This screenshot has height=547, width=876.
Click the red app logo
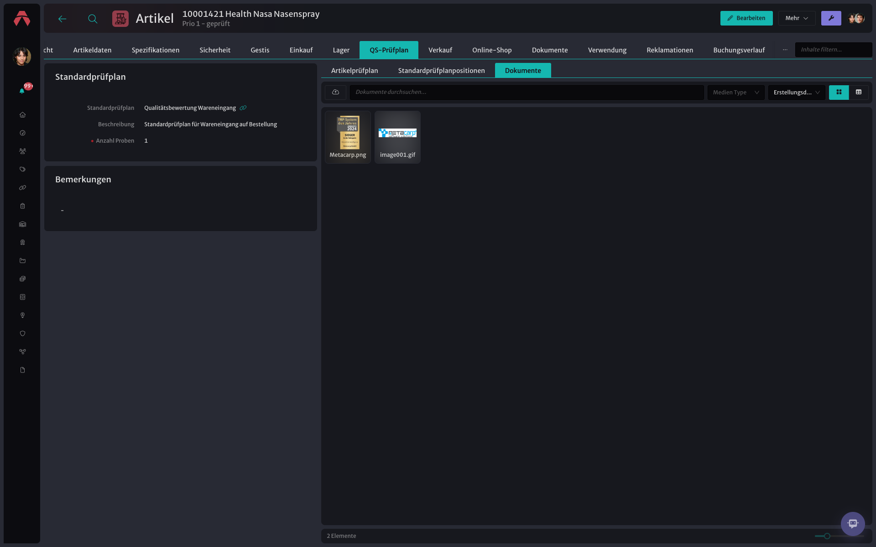22,19
